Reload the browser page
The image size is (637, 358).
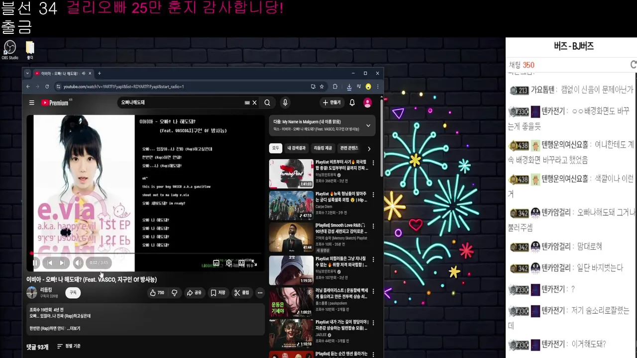coord(47,87)
